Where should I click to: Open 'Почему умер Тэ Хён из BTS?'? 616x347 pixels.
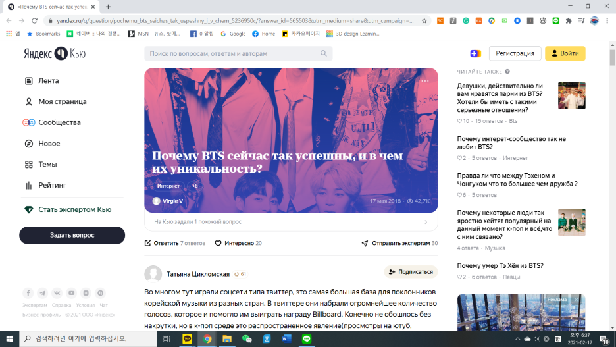(500, 265)
